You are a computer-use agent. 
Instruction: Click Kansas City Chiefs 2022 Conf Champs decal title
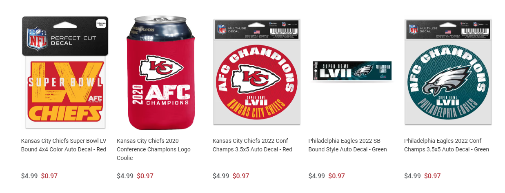pyautogui.click(x=252, y=145)
